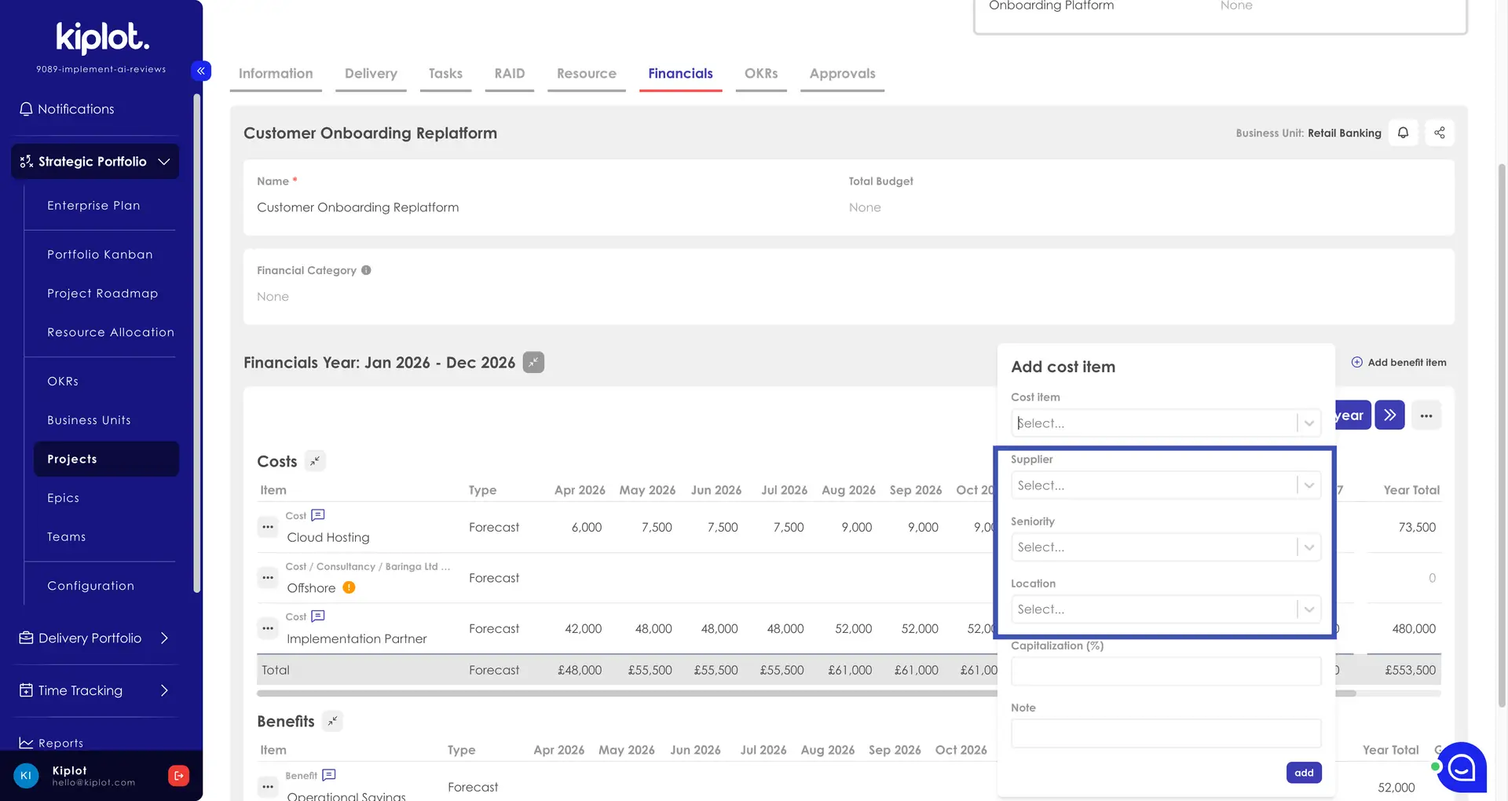Expand the Time Tracking menu

pos(95,690)
